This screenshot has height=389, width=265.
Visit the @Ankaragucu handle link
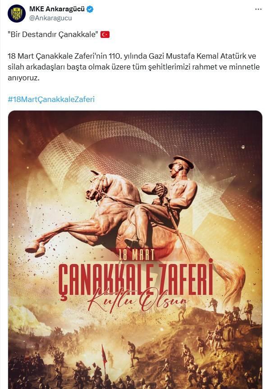[x=50, y=18]
